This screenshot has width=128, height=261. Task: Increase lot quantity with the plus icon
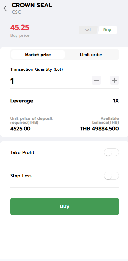(x=114, y=80)
